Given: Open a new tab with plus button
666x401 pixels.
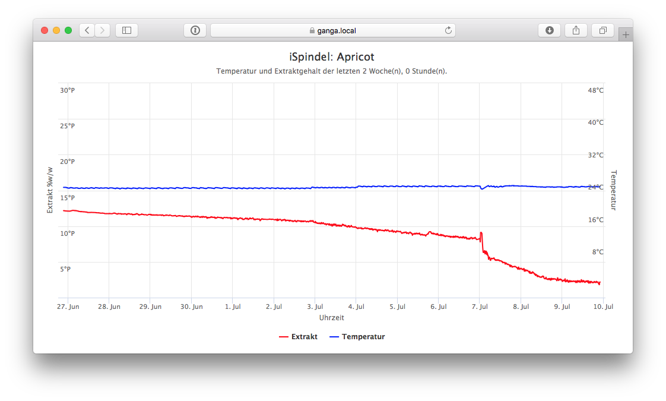Looking at the screenshot, I should click(625, 35).
